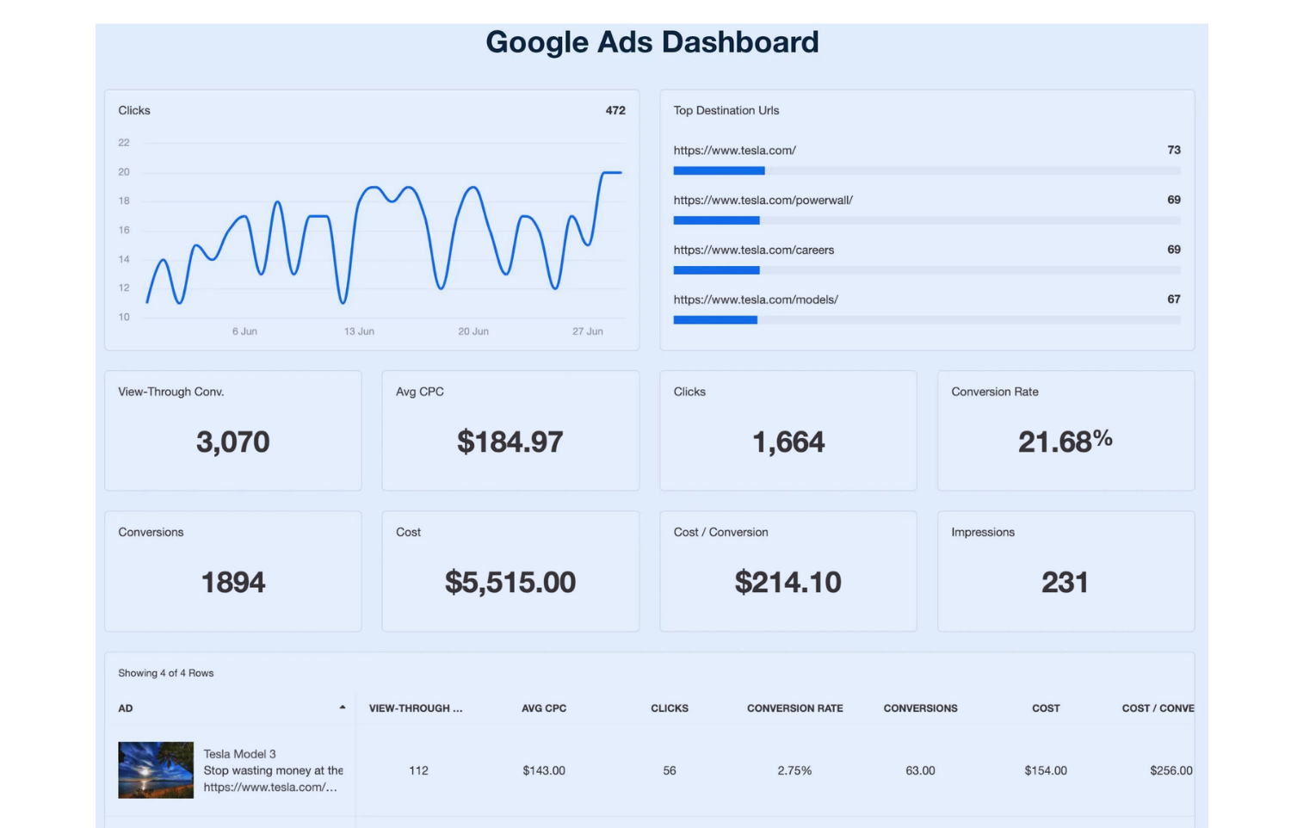Sort table by CLICKS column header

(669, 708)
